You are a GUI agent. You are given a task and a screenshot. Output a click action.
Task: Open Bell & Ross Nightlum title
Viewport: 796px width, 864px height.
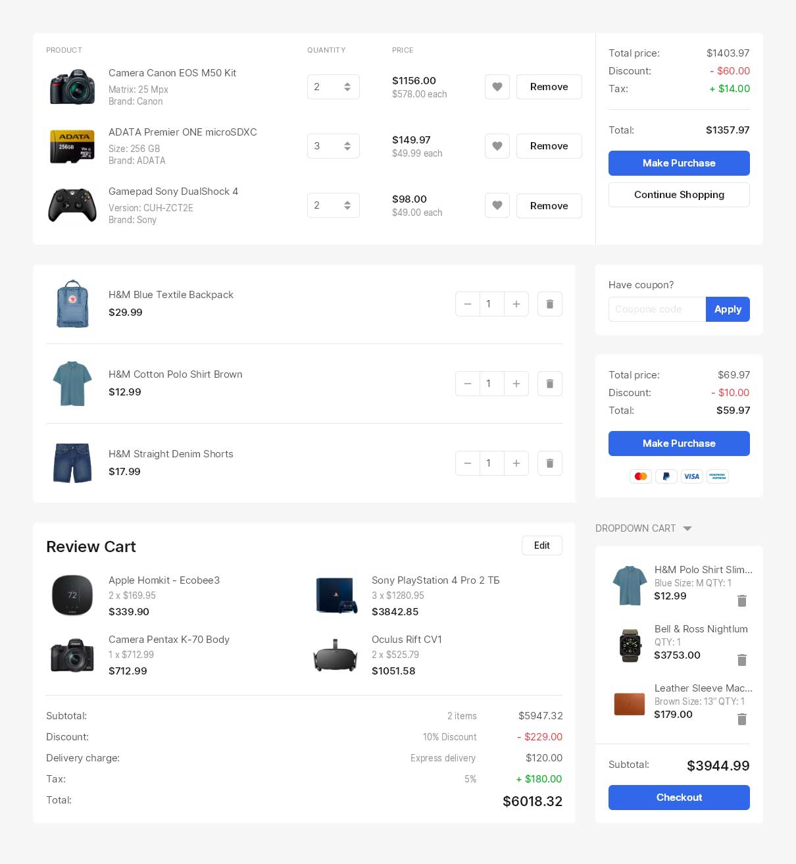pyautogui.click(x=701, y=629)
